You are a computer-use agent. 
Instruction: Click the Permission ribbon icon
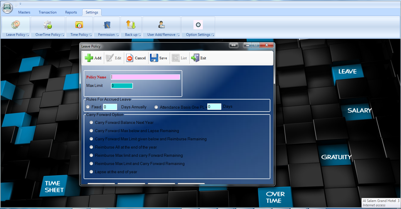(107, 25)
